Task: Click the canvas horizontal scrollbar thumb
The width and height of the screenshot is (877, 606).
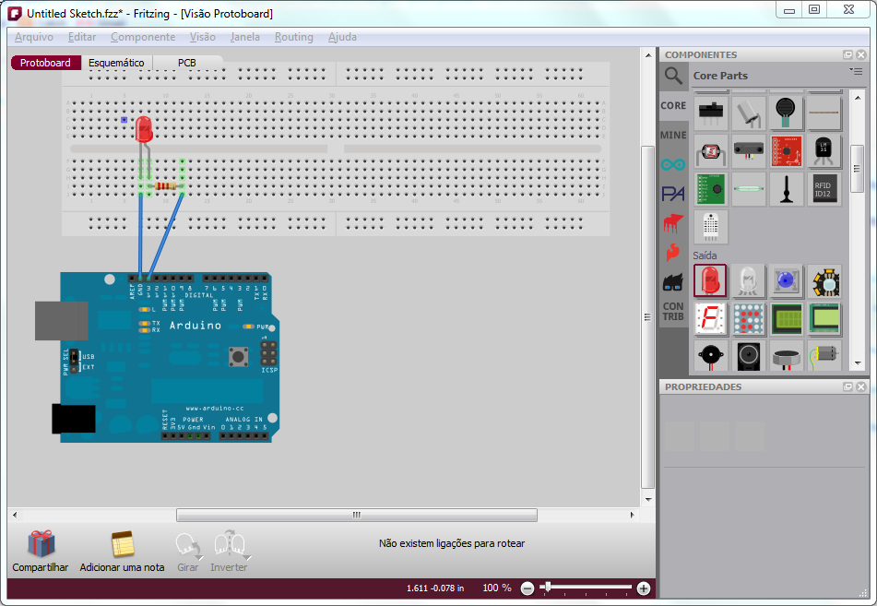Action: (x=357, y=515)
